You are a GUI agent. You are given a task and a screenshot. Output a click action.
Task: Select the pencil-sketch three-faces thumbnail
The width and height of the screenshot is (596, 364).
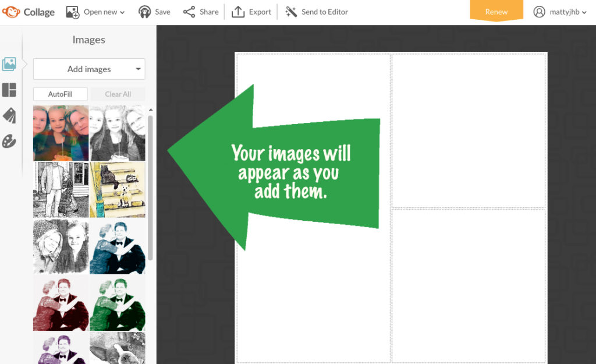[118, 133]
